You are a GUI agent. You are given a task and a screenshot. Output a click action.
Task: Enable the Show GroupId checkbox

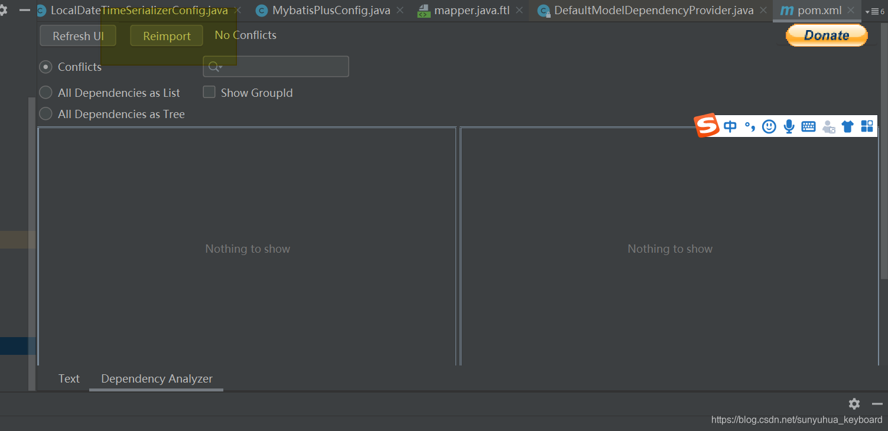209,92
